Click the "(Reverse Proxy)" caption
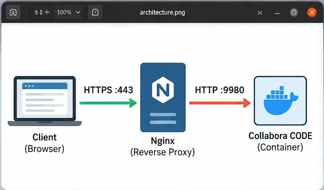This screenshot has height=190, width=324. click(x=162, y=152)
